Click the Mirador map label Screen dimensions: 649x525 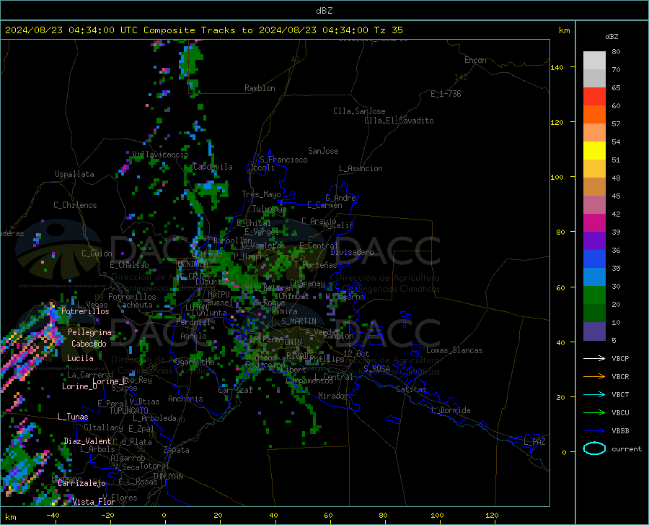[x=332, y=396]
